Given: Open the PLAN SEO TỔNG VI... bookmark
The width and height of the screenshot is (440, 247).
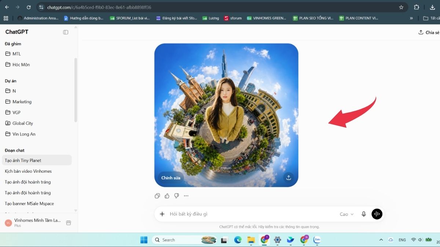Looking at the screenshot, I should [x=313, y=18].
